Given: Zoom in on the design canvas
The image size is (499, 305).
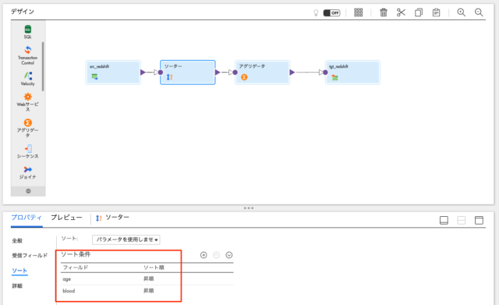Looking at the screenshot, I should pyautogui.click(x=461, y=12).
